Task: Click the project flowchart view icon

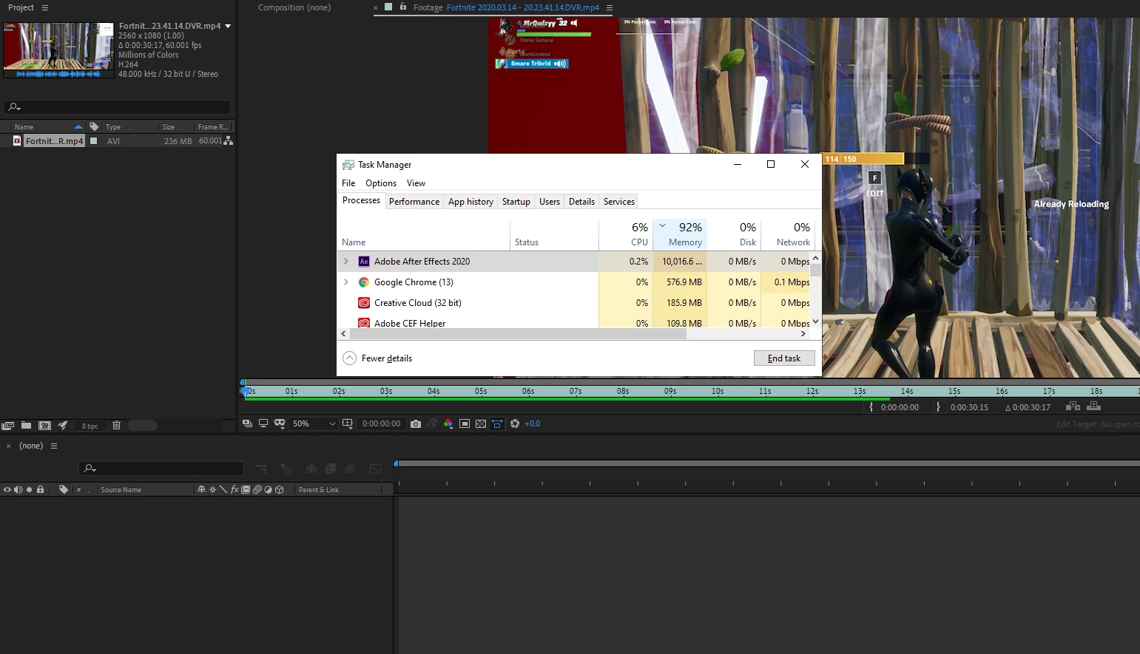Action: 229,140
